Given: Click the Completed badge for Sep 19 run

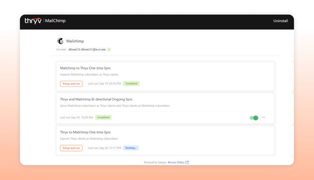Looking at the screenshot, I should (131, 83).
